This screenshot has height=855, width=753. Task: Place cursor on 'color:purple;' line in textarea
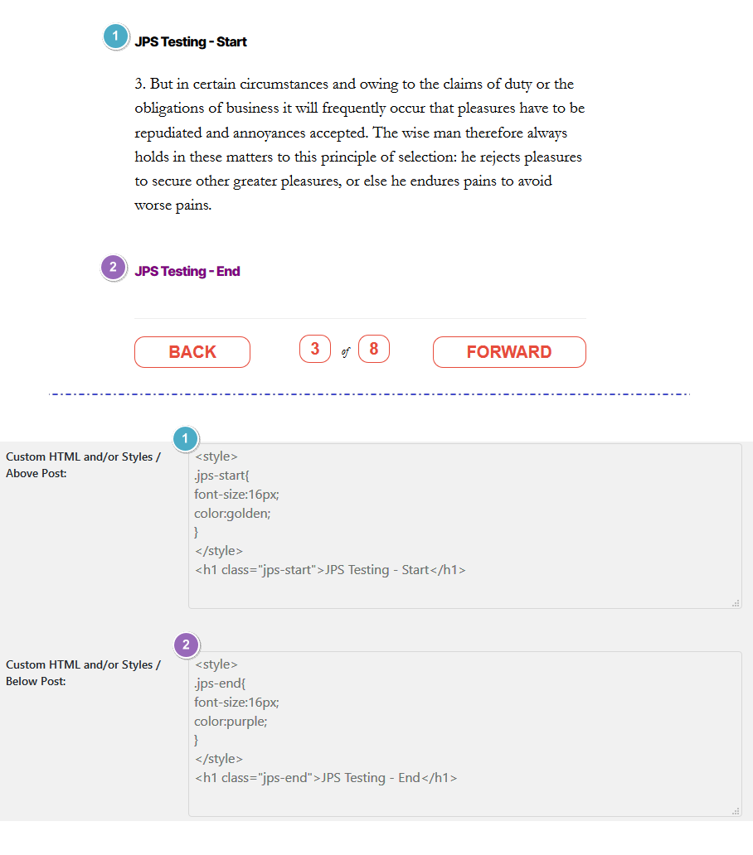tap(231, 722)
